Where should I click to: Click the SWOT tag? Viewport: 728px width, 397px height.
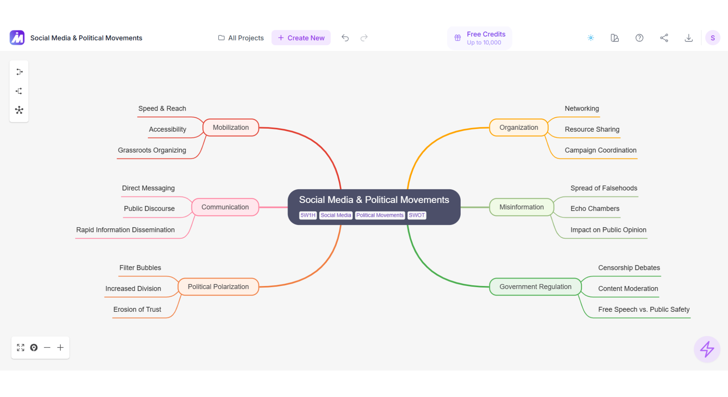pos(417,215)
